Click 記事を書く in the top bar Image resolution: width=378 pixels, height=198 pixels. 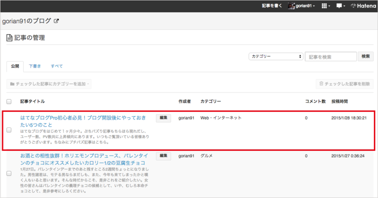coord(272,6)
